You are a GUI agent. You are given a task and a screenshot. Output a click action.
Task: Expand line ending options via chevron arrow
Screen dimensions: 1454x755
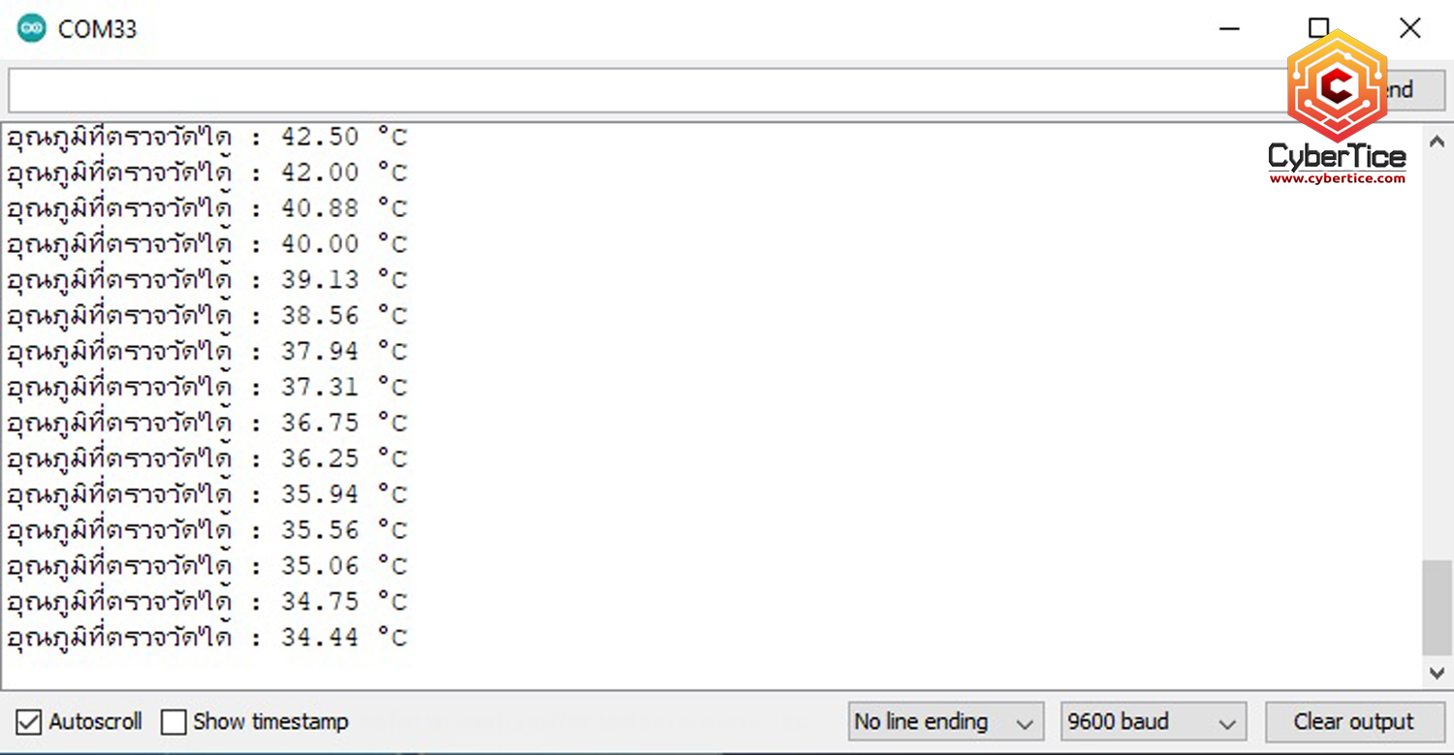(1024, 724)
